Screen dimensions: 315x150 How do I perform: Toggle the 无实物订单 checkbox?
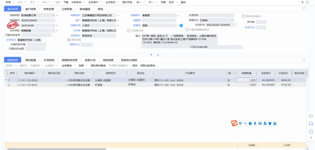click(x=129, y=31)
